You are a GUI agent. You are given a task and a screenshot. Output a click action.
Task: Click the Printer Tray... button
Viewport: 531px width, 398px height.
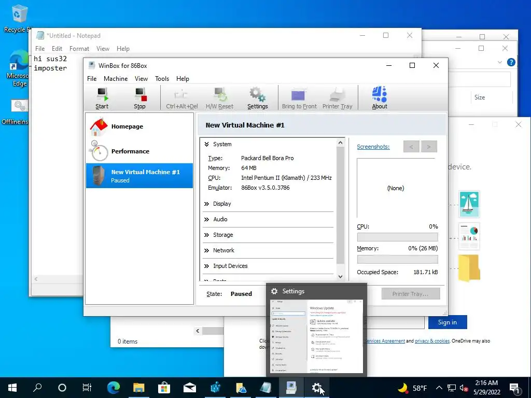[411, 294]
